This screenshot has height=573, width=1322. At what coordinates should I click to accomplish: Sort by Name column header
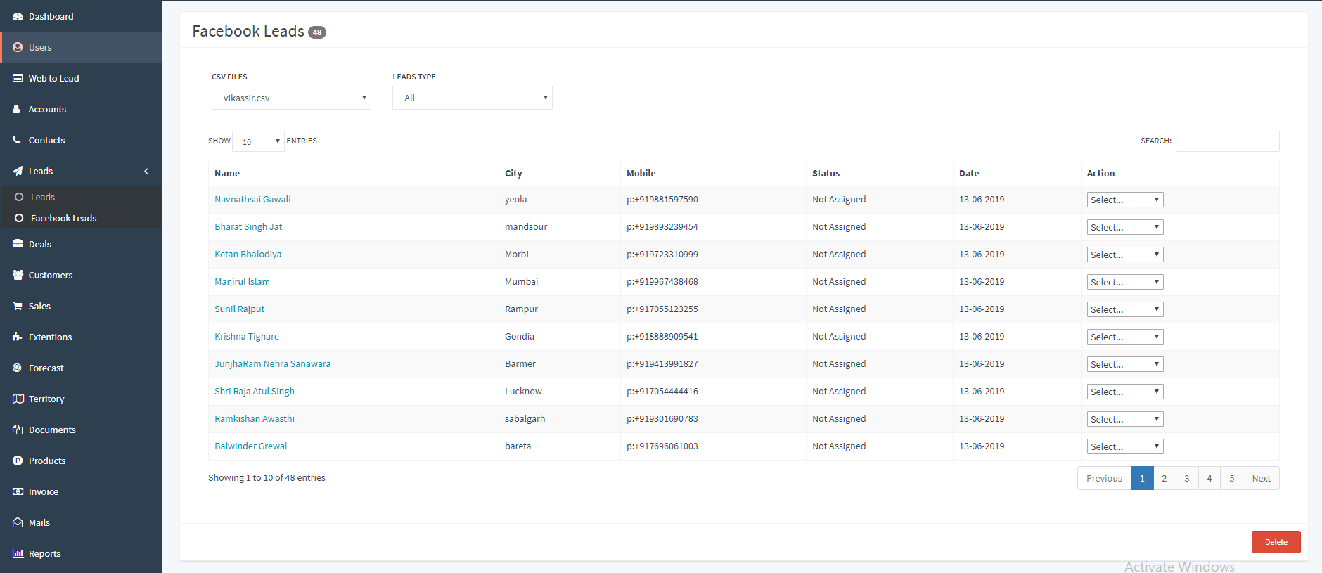(x=354, y=173)
